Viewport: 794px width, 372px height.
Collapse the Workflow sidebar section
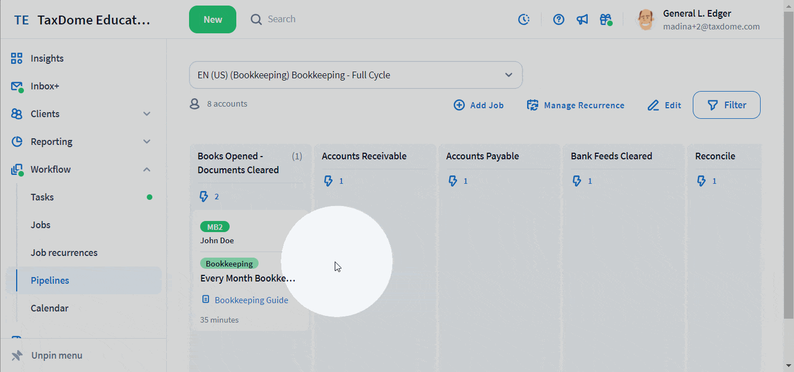pyautogui.click(x=147, y=169)
